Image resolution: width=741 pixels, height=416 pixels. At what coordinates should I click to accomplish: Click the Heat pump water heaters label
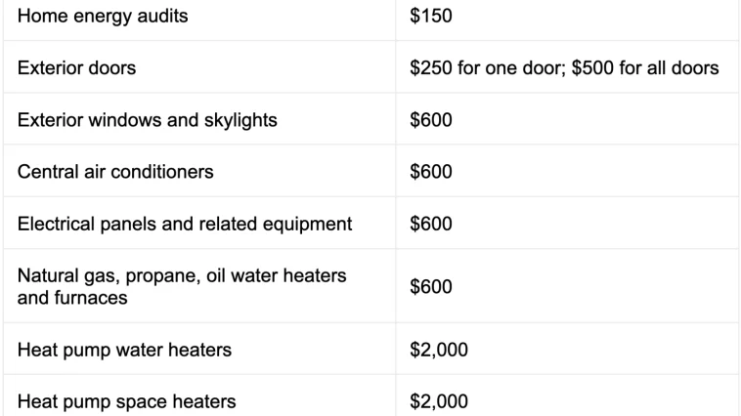tap(124, 349)
